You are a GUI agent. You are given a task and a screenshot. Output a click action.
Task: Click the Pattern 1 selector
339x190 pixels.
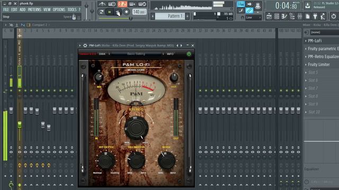170,16
